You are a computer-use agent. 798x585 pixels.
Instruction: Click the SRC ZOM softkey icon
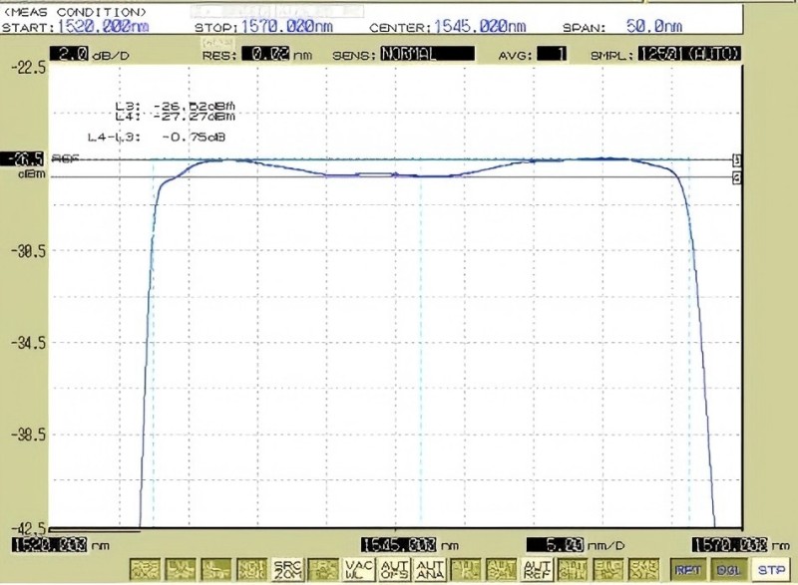(x=287, y=570)
